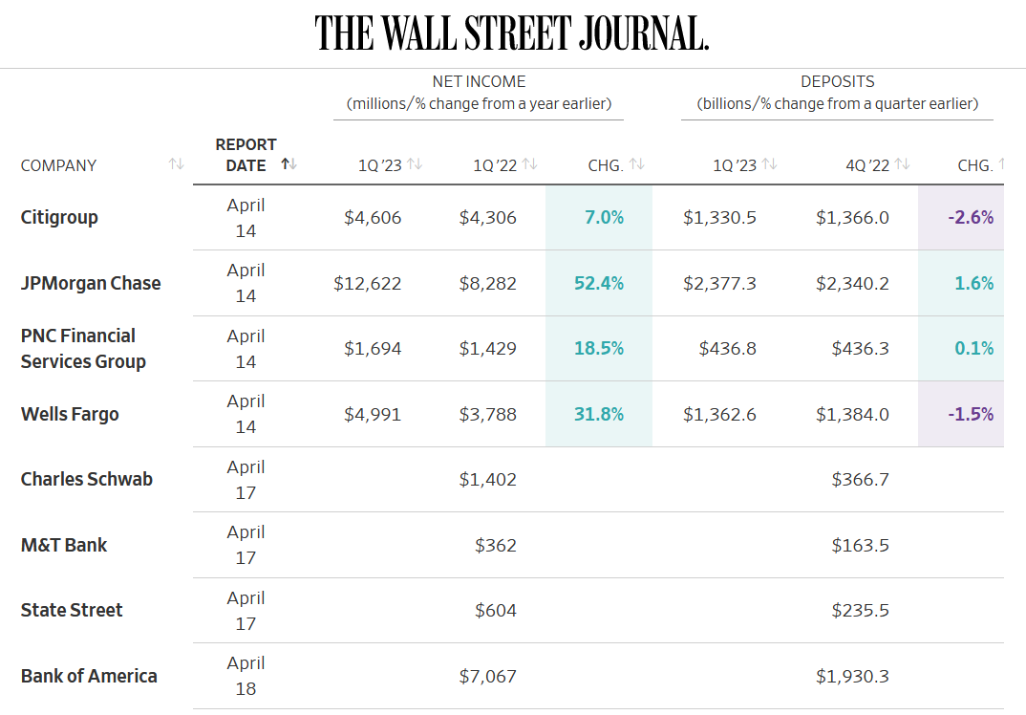Screen dimensions: 1026x715
Task: Sort Net Income 1Q '22 column
Action: point(529,163)
